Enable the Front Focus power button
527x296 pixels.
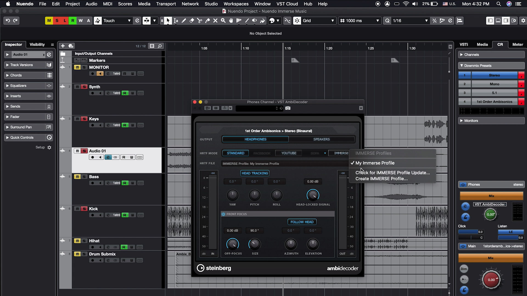coord(223,214)
